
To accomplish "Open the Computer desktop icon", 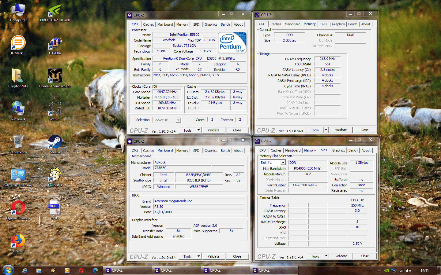I will point(18,13).
